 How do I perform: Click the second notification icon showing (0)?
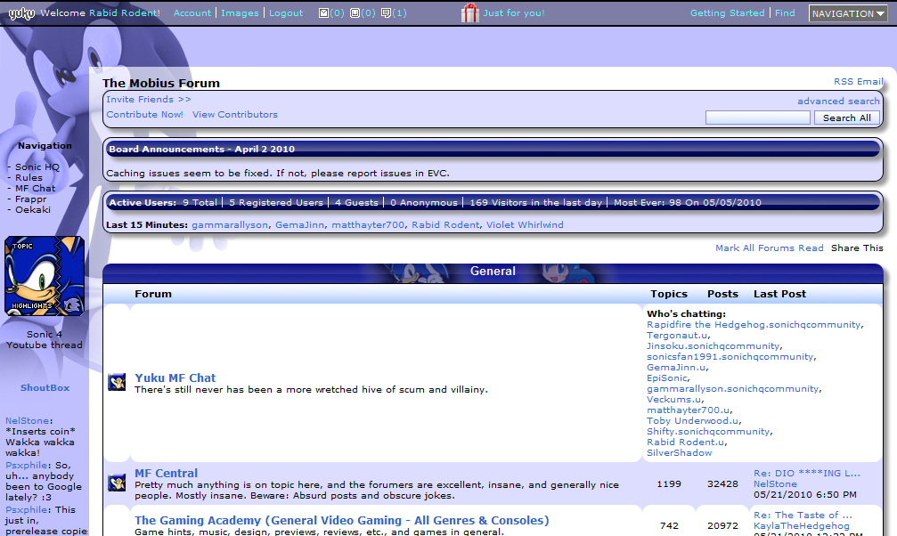pyautogui.click(x=355, y=13)
